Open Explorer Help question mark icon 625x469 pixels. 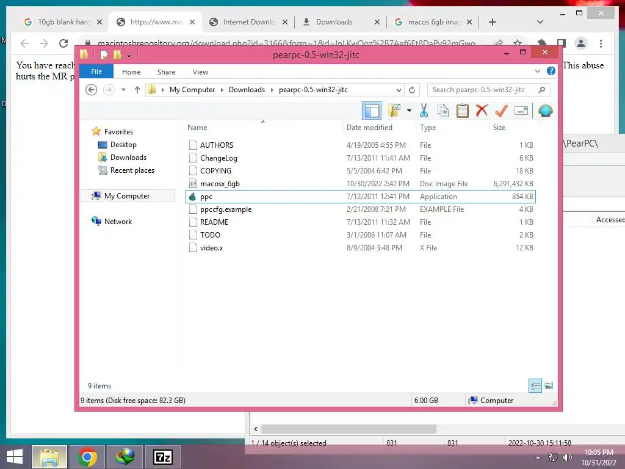(x=551, y=71)
